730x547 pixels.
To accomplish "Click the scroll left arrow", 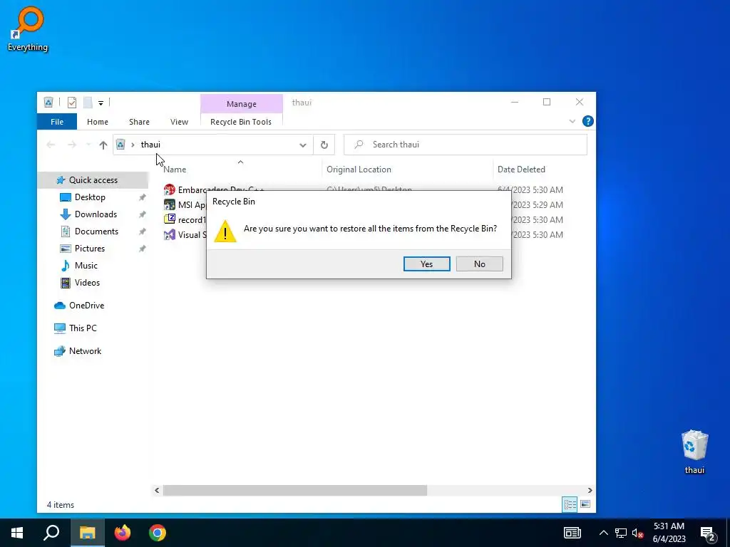I will [157, 490].
